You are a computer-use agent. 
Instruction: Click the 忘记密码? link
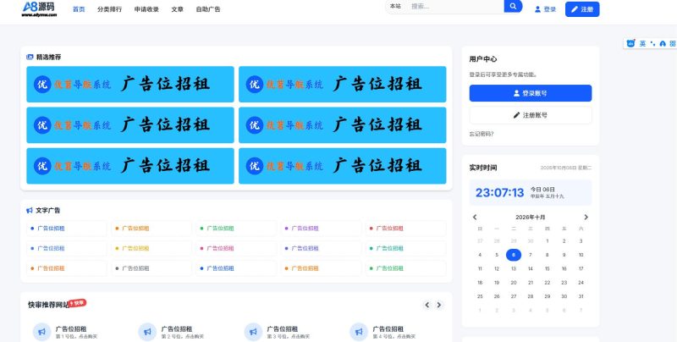(x=482, y=134)
